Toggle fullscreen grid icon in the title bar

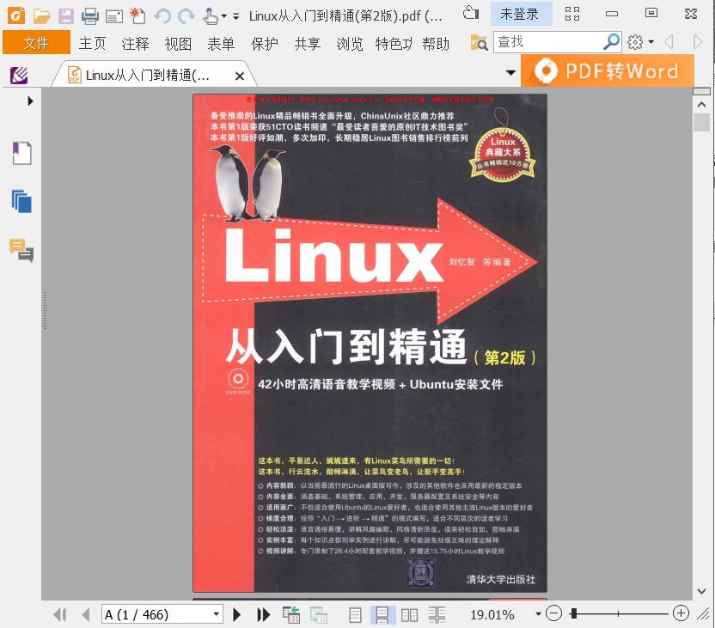[x=572, y=14]
